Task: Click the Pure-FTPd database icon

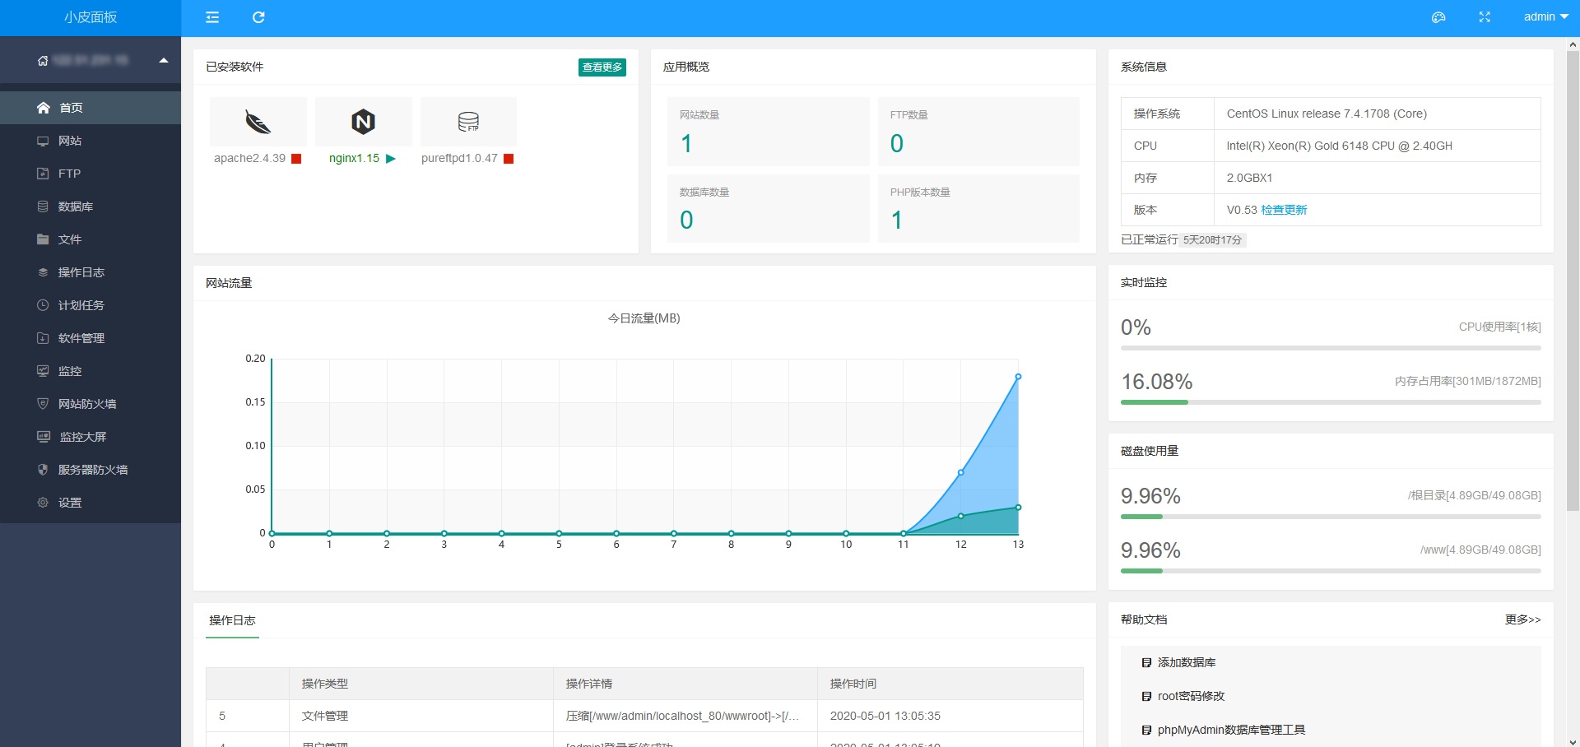Action: click(468, 122)
